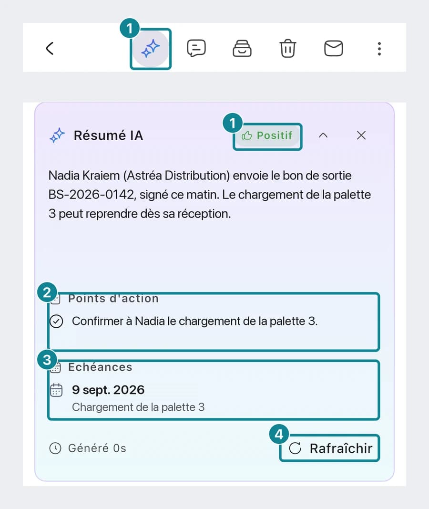429x509 pixels.
Task: Click the Echéances heading
Action: (x=100, y=367)
